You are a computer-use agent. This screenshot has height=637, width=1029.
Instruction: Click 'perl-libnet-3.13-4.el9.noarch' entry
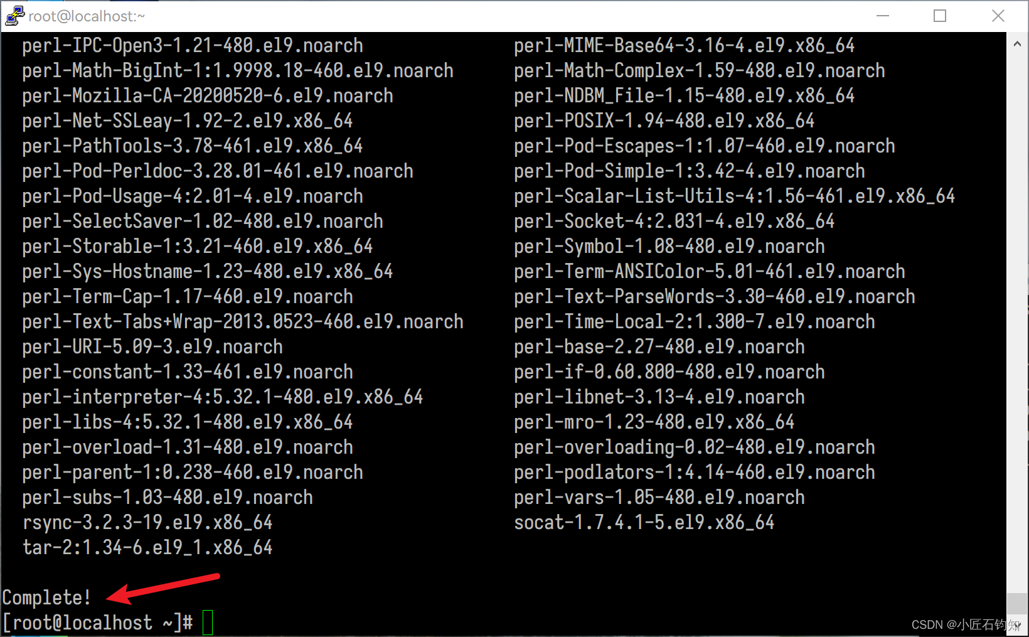(x=659, y=397)
